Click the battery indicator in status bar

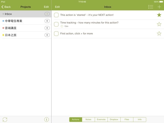pyautogui.click(x=161, y=2)
